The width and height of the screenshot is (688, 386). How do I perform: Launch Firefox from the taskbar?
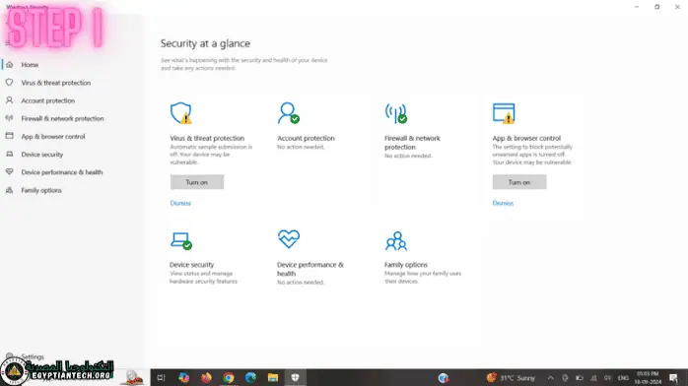[206, 378]
